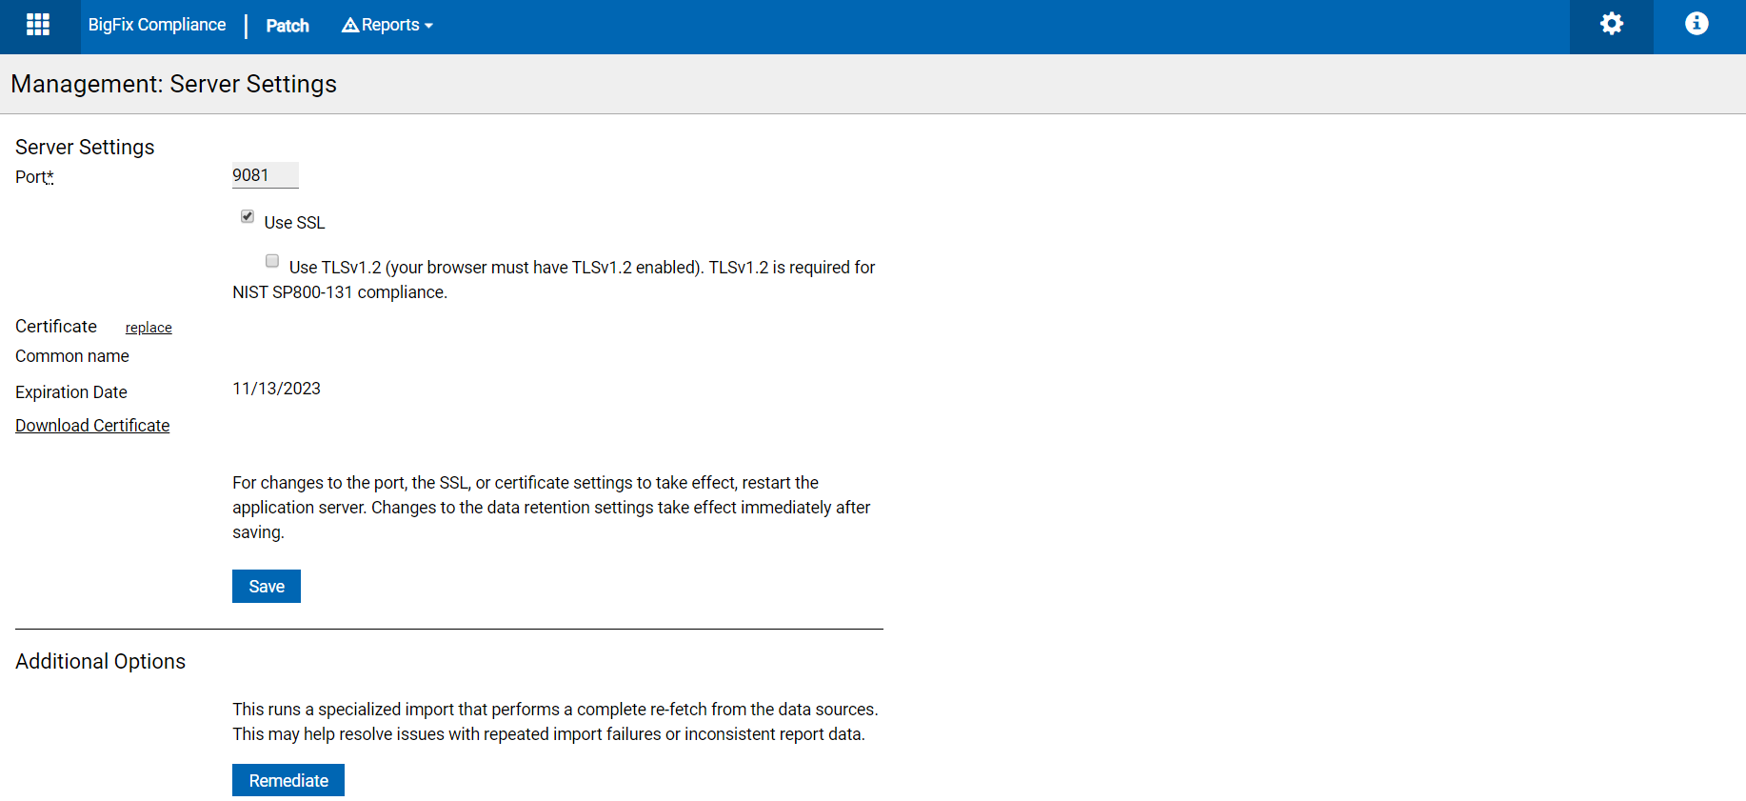The width and height of the screenshot is (1746, 801).
Task: Click the Expiration Date label
Action: tap(71, 392)
